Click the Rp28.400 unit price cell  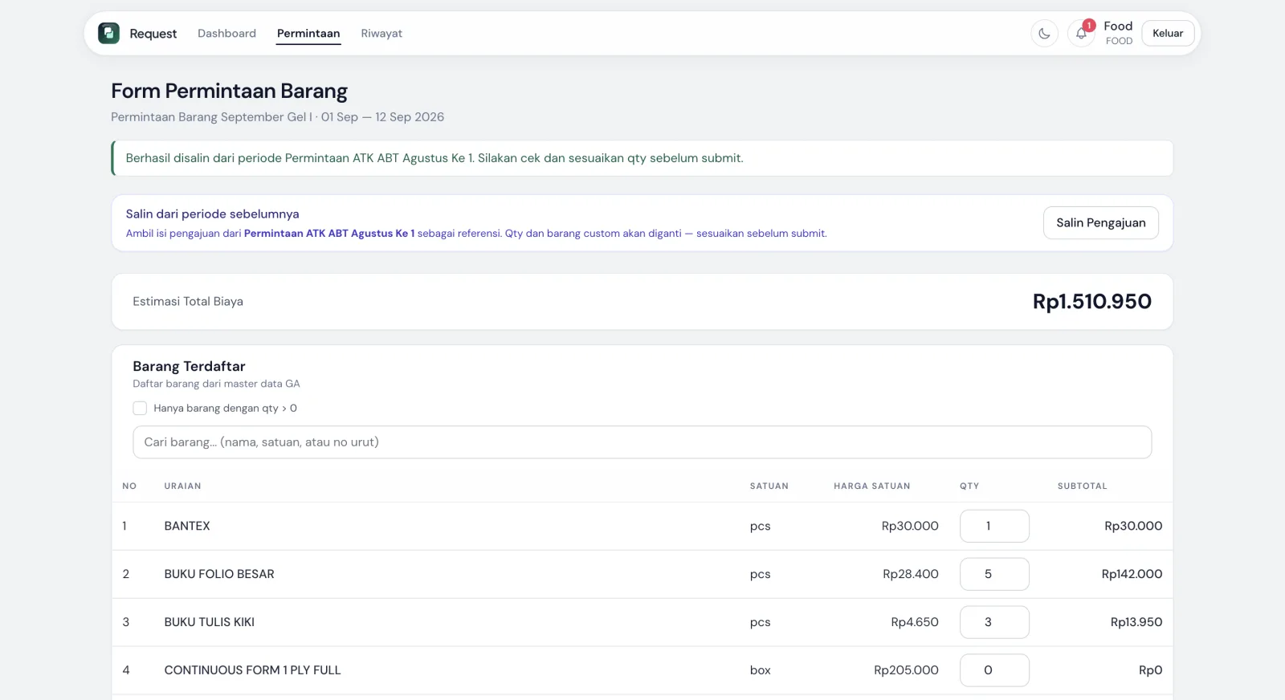point(910,574)
